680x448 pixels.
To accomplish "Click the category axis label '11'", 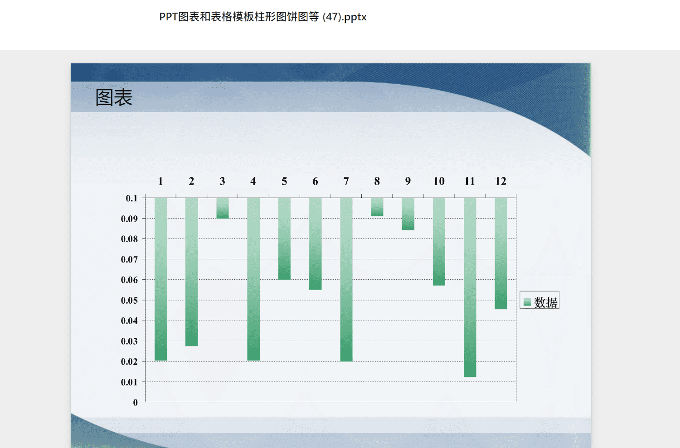I will click(470, 181).
